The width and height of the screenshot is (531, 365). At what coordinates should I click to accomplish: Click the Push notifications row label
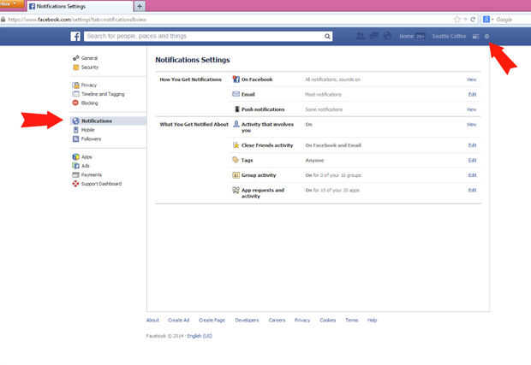263,109
